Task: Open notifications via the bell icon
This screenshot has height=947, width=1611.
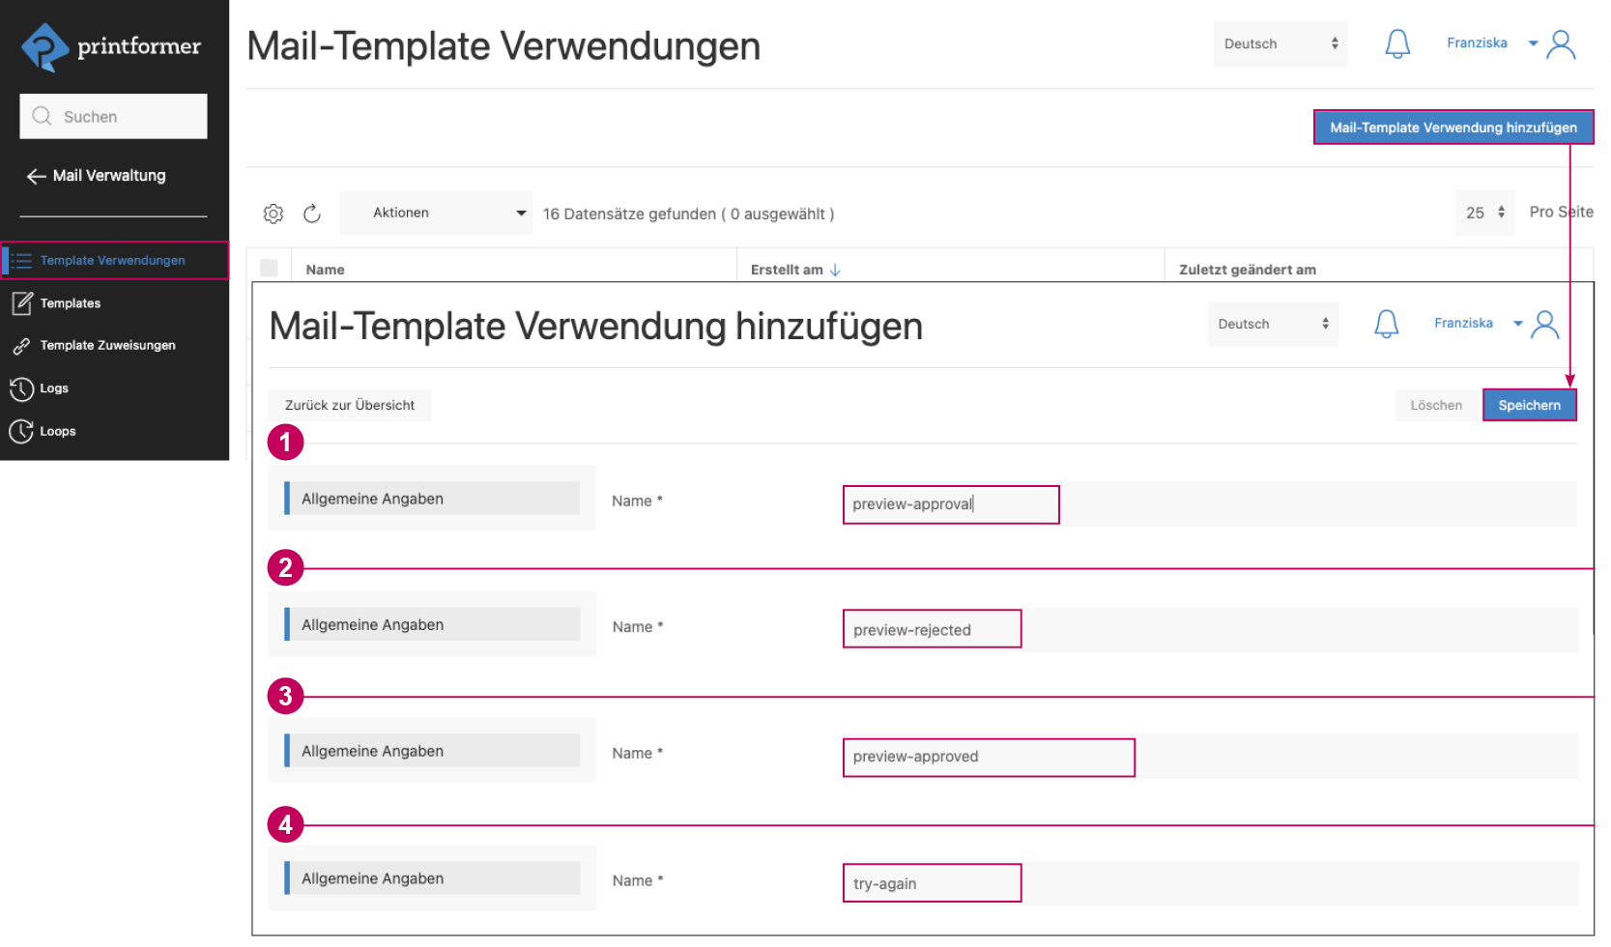Action: [1397, 43]
